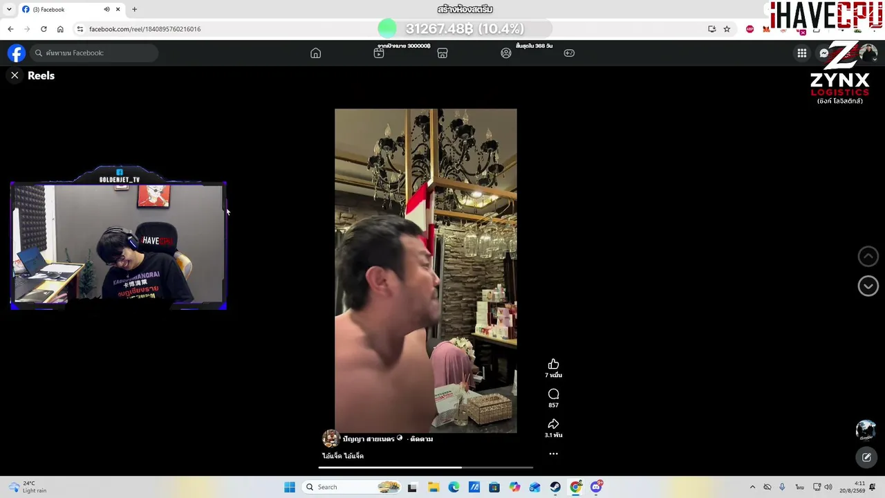The image size is (885, 498).
Task: Show hidden system tray icons
Action: [x=752, y=487]
